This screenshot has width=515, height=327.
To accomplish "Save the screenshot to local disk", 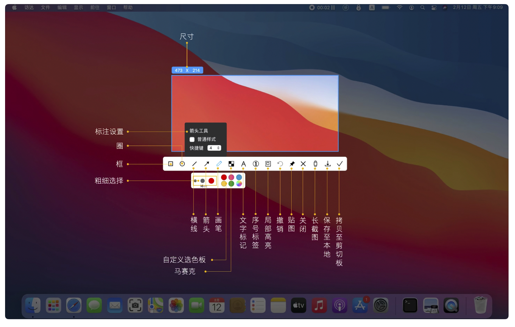I will [x=327, y=164].
